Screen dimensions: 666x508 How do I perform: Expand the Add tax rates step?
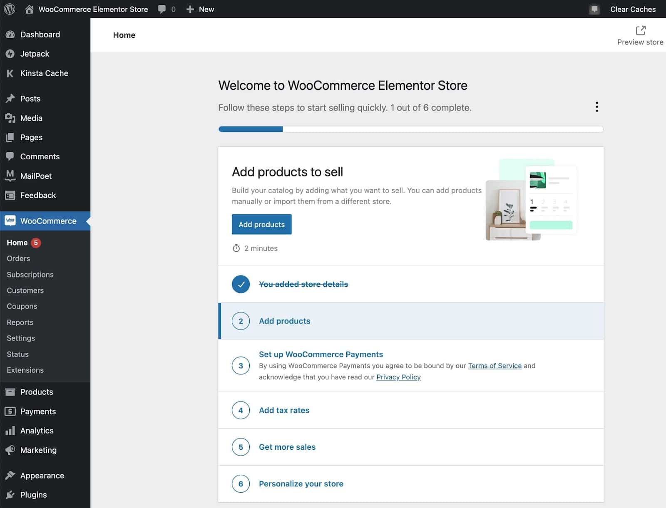(x=284, y=410)
